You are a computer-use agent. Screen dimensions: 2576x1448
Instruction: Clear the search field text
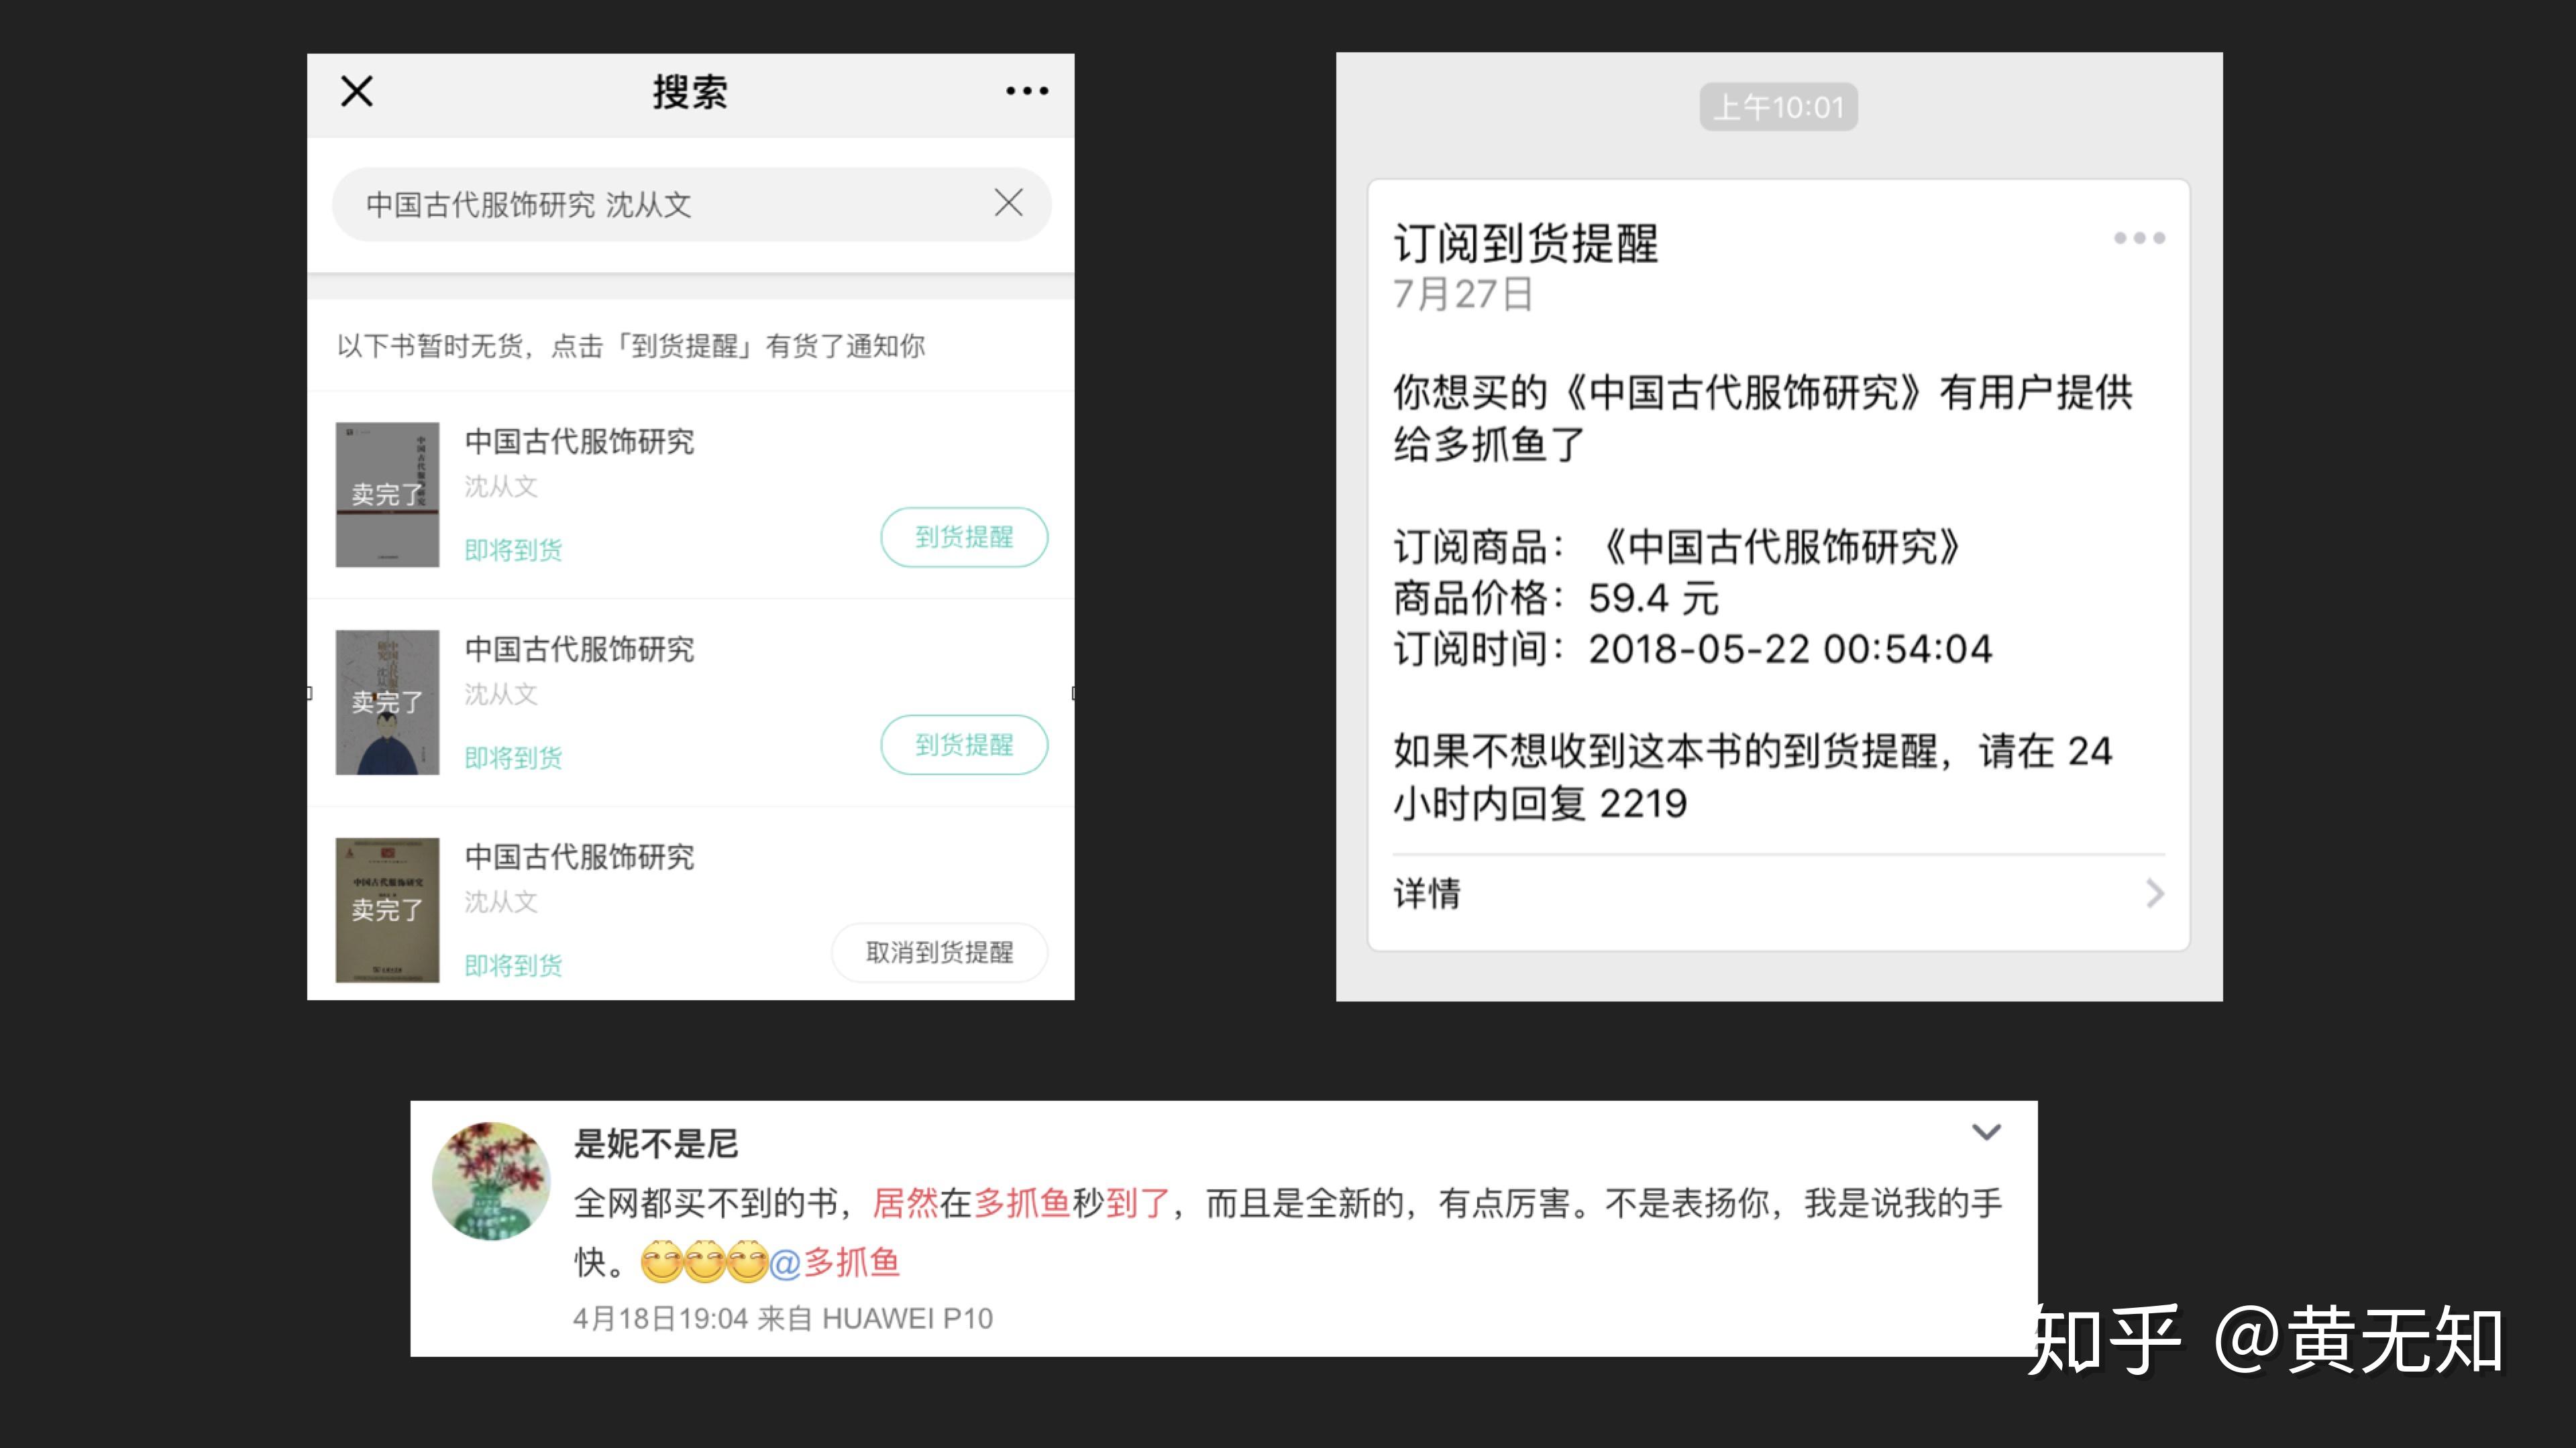1008,203
